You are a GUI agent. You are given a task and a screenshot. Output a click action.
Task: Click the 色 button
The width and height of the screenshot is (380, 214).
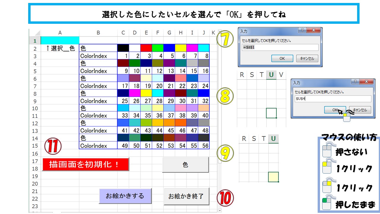click(x=186, y=165)
